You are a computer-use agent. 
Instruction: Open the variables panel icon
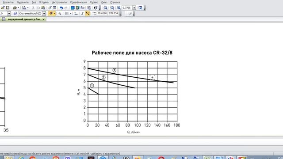pos(77,8)
